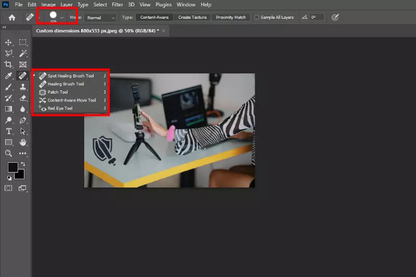Open the Mode Normal dropdown

[100, 18]
